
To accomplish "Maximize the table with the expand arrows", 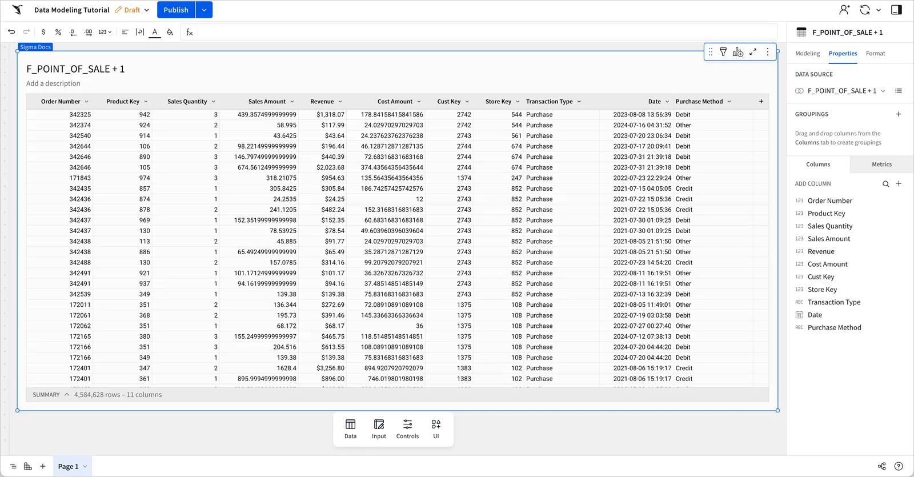I will [x=753, y=52].
